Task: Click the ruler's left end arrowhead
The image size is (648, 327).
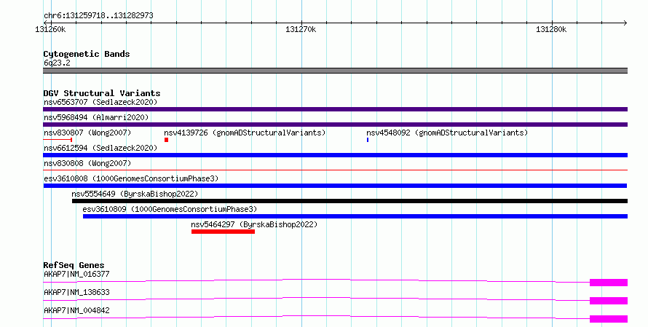Action: pyautogui.click(x=45, y=23)
